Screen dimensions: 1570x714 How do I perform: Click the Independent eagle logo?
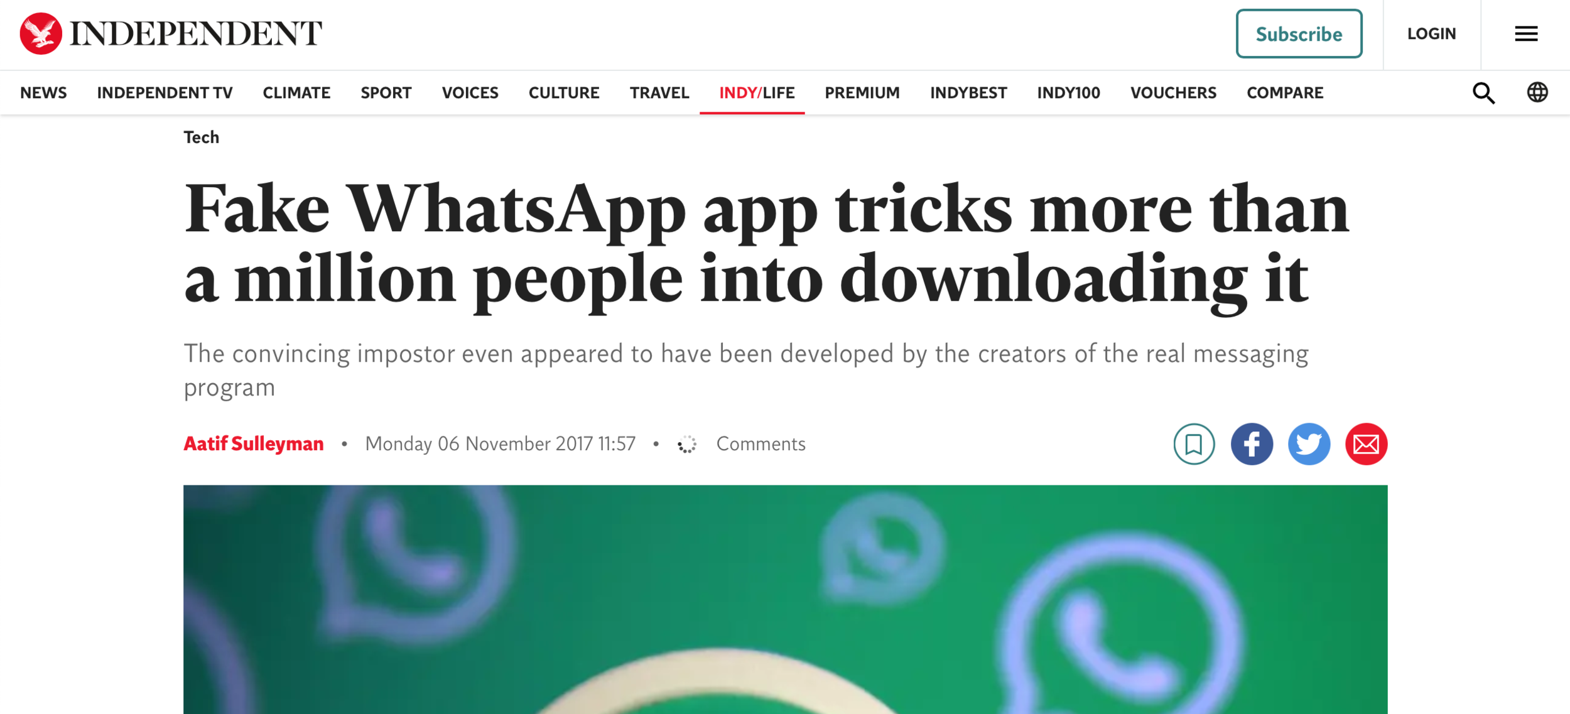[41, 33]
